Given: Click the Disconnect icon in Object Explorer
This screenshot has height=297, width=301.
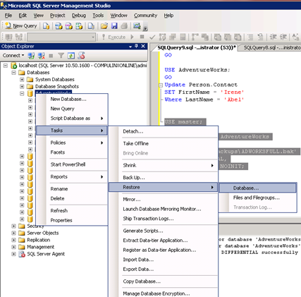Looking at the screenshot, I should [42, 56].
